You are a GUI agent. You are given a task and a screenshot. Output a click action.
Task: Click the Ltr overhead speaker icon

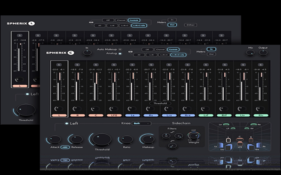pyautogui.click(x=226, y=125)
